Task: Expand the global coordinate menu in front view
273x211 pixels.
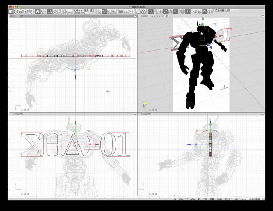Action: [24, 194]
